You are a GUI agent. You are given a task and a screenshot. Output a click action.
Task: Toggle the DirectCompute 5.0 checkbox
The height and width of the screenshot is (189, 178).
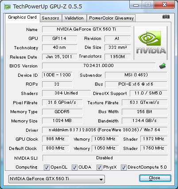click(124, 167)
